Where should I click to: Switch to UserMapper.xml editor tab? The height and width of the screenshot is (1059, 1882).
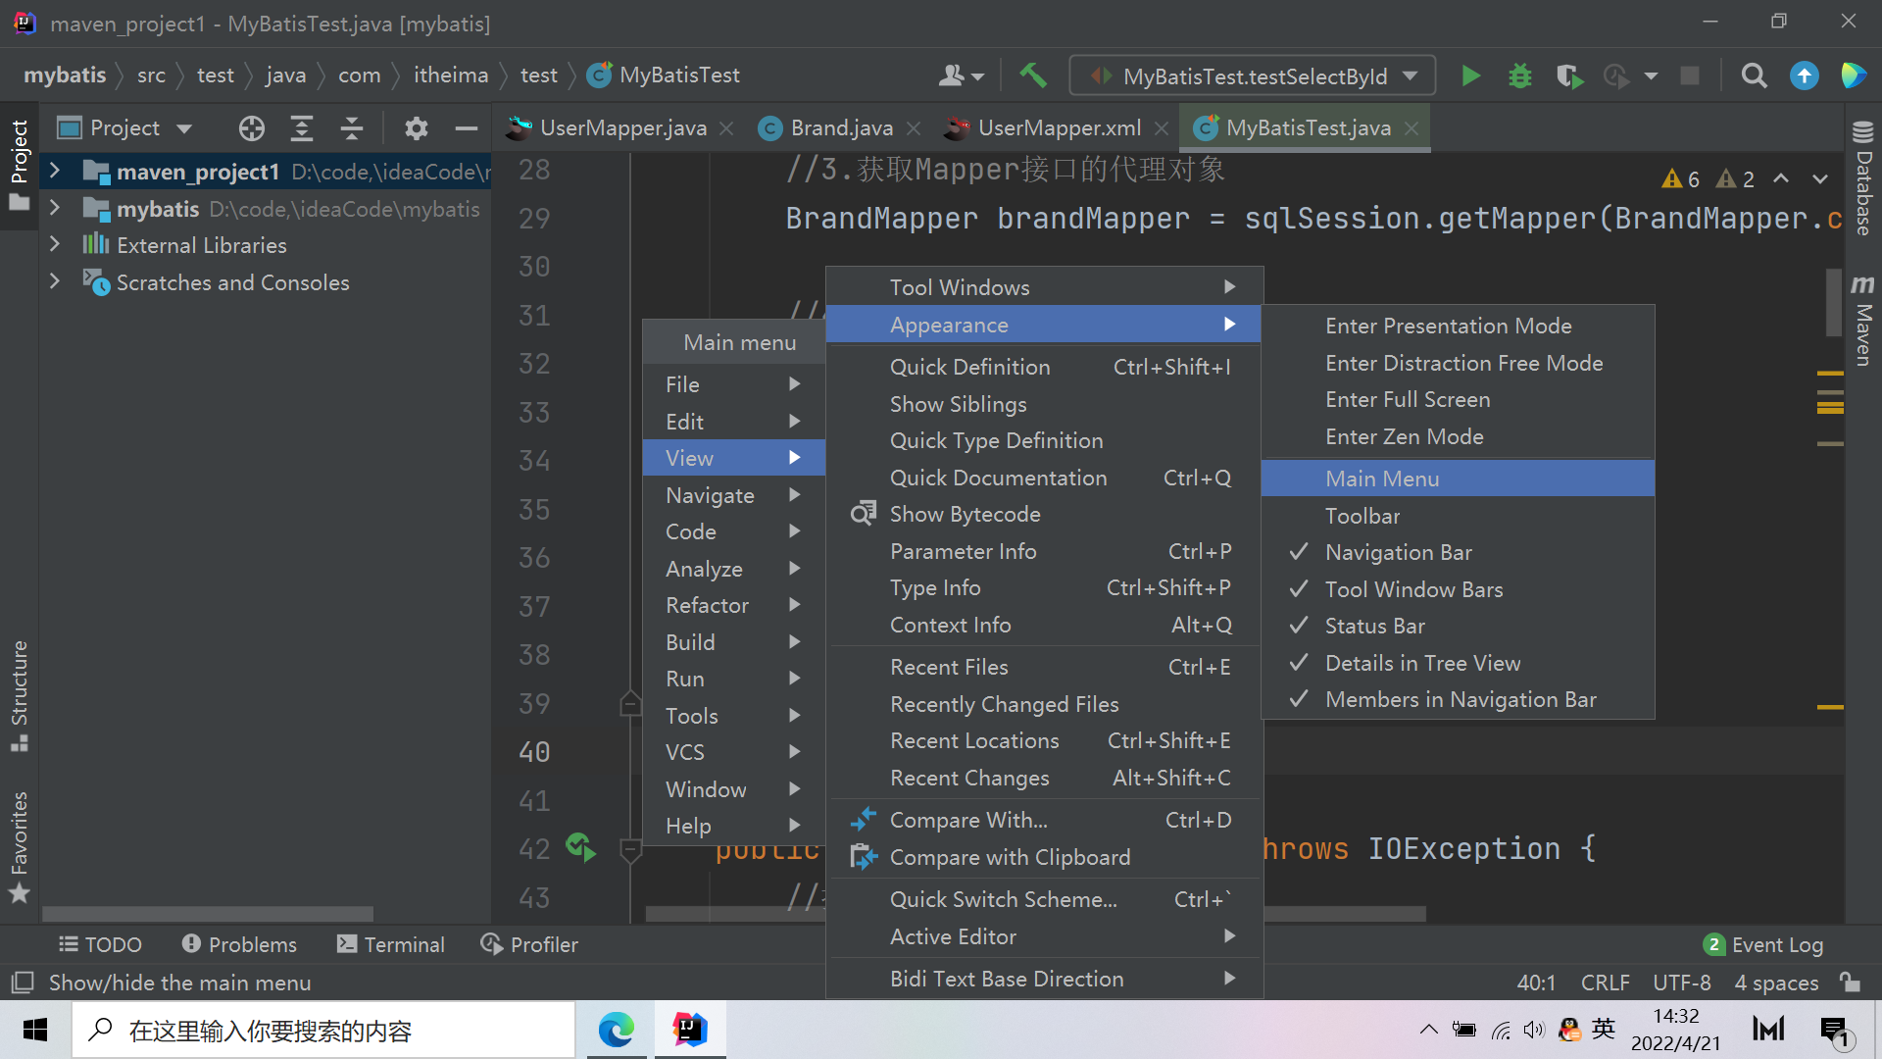click(x=1059, y=128)
